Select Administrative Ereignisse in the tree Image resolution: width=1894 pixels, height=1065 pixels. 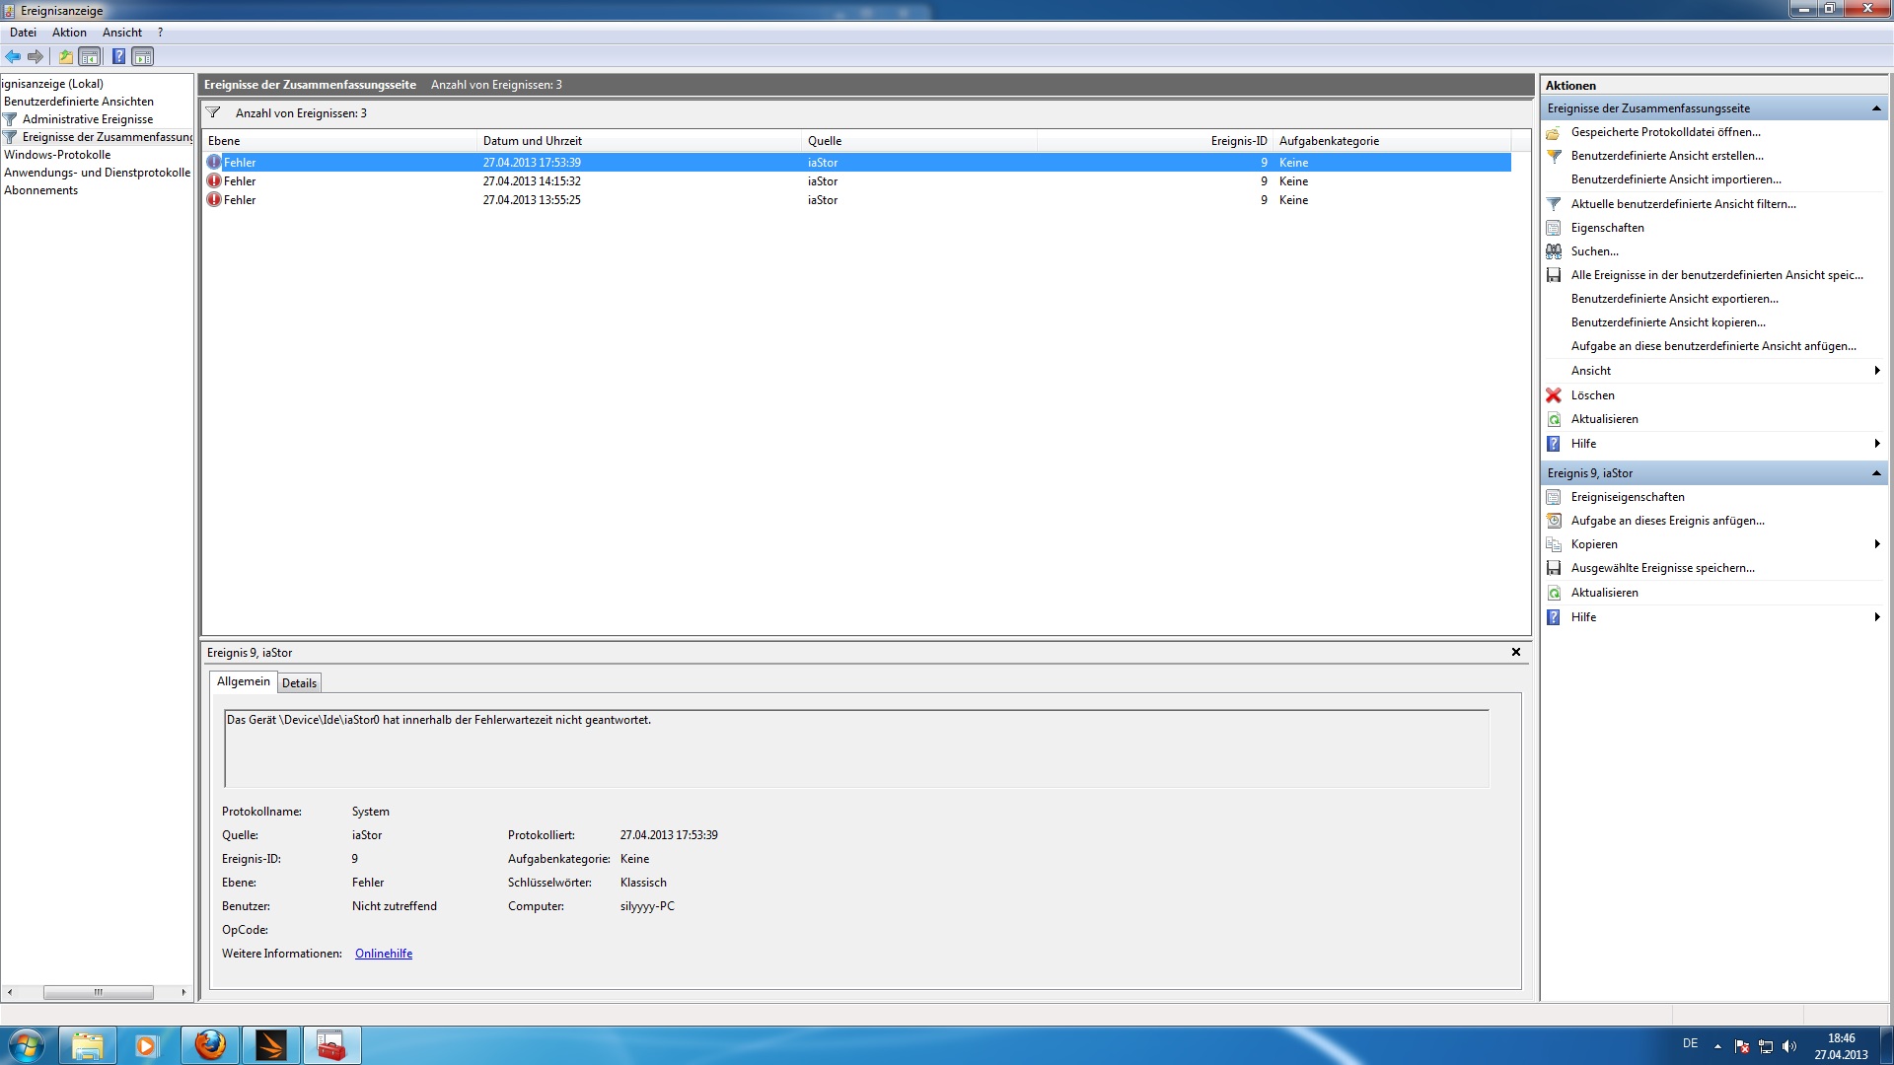coord(88,119)
